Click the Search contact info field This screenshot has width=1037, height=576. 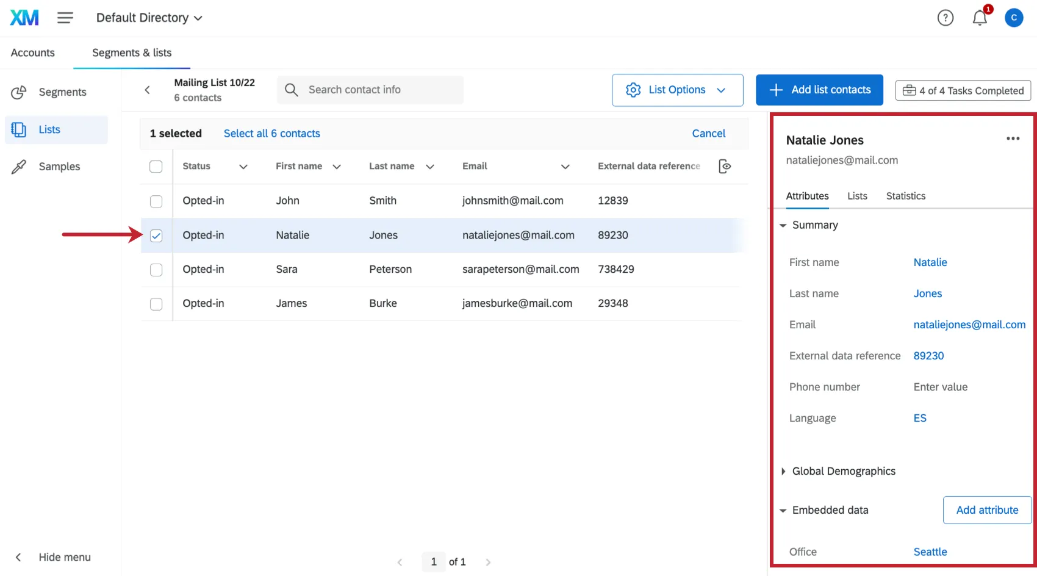[370, 90]
